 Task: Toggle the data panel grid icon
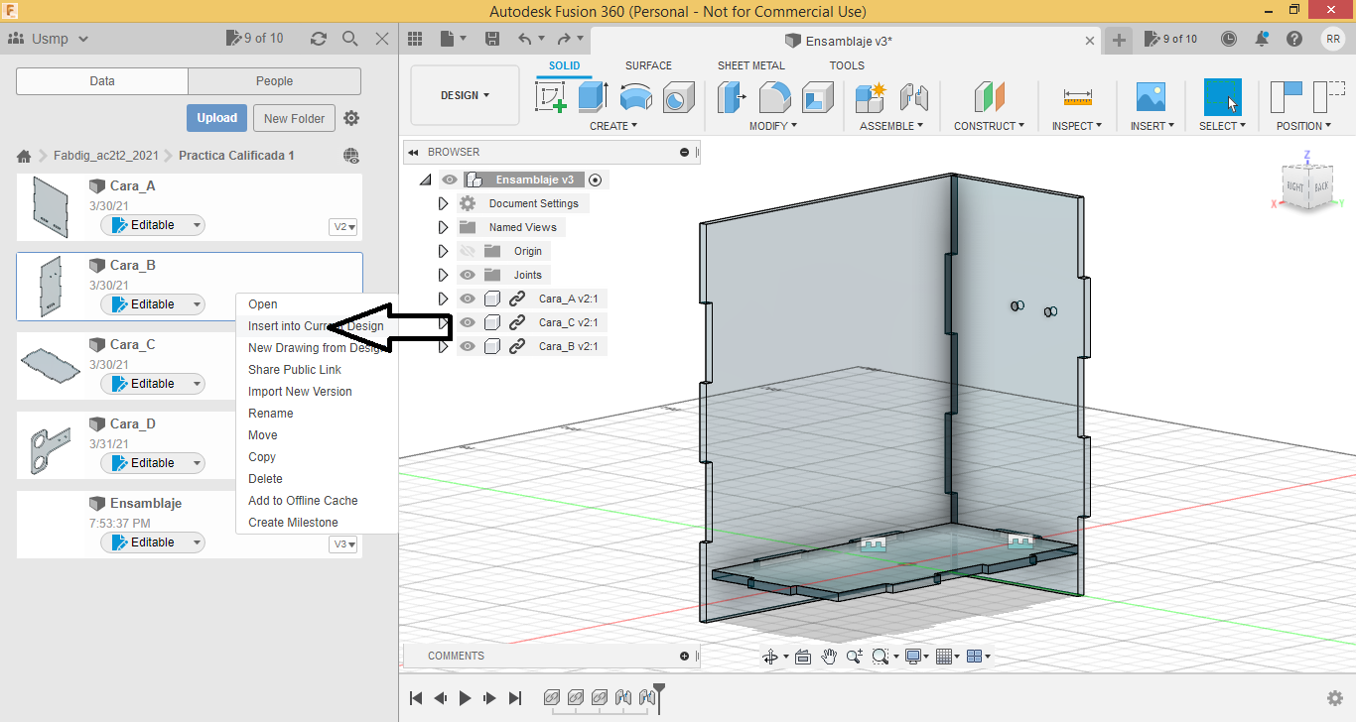416,39
